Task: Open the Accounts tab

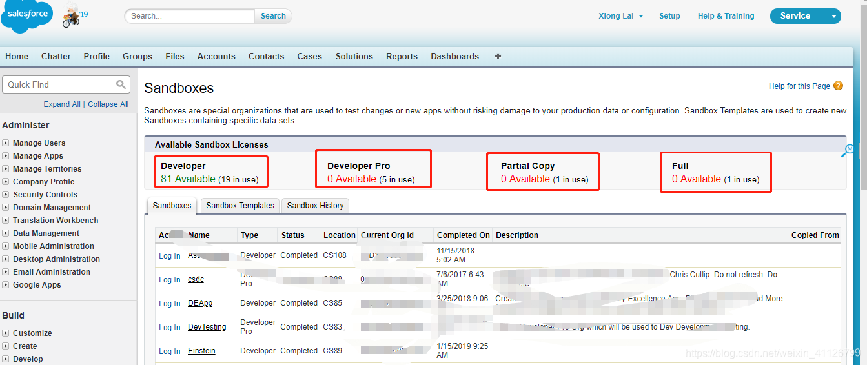Action: point(216,56)
